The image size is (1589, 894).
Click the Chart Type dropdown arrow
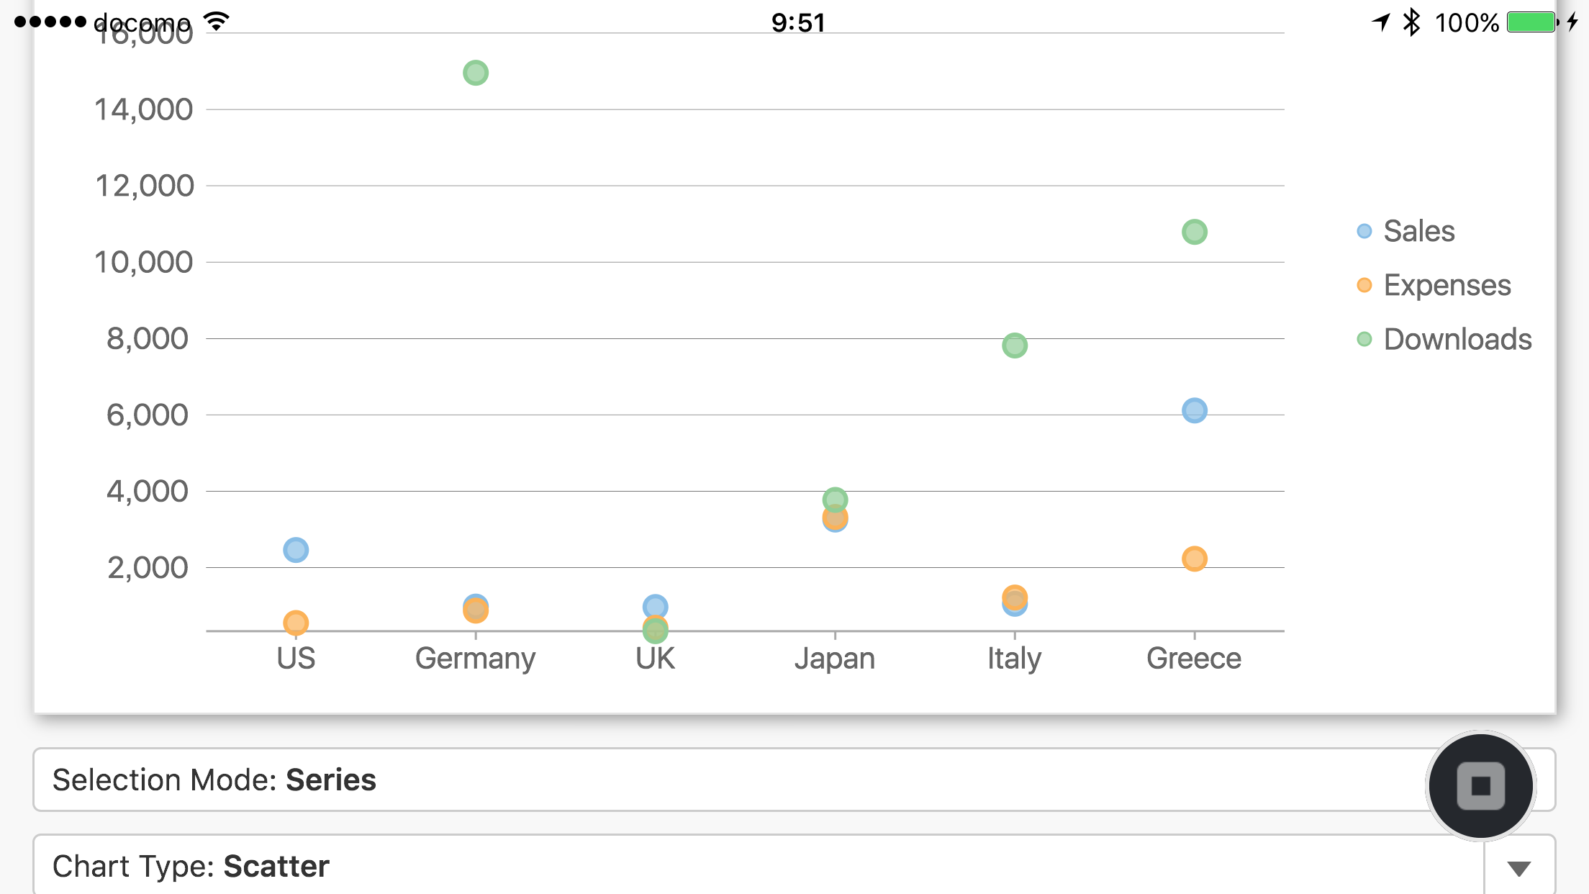[1518, 868]
